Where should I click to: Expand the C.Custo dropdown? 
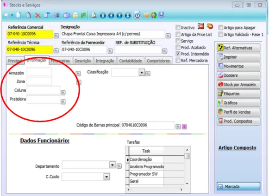tap(106, 177)
